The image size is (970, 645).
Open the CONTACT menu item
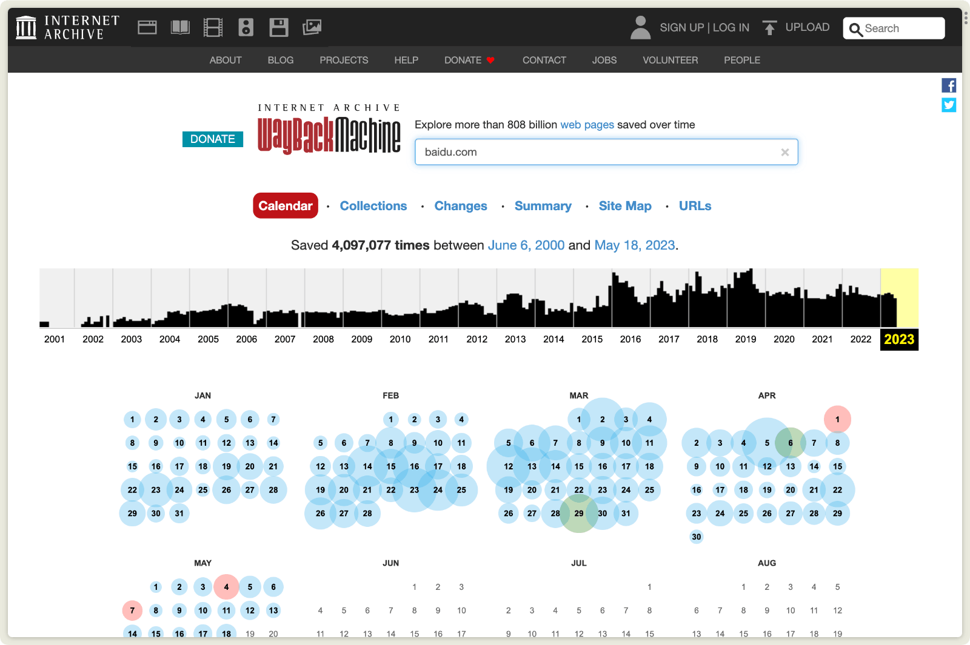pos(544,60)
